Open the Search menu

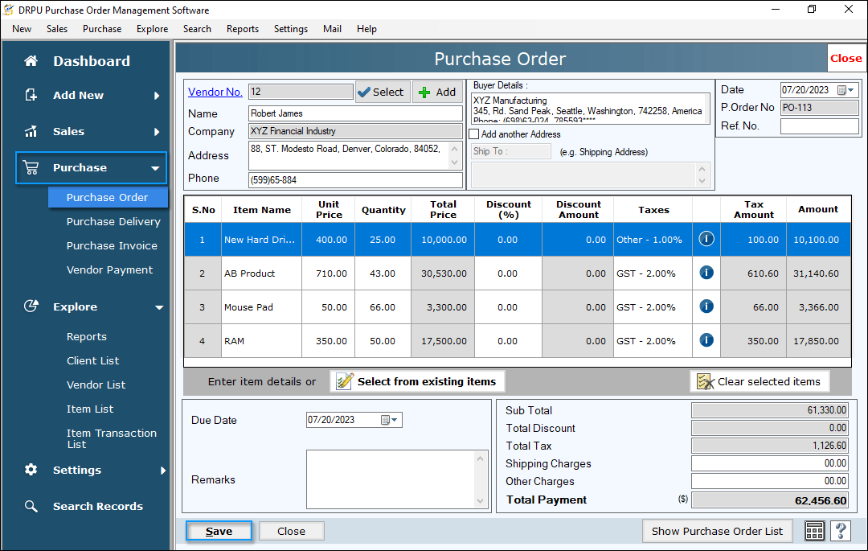pyautogui.click(x=197, y=29)
